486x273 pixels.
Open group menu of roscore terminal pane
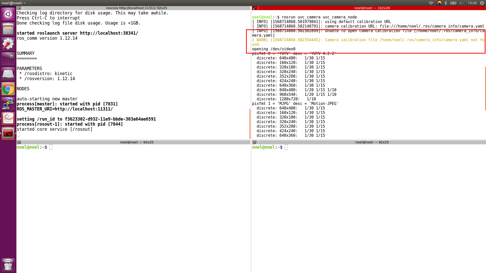click(19, 8)
